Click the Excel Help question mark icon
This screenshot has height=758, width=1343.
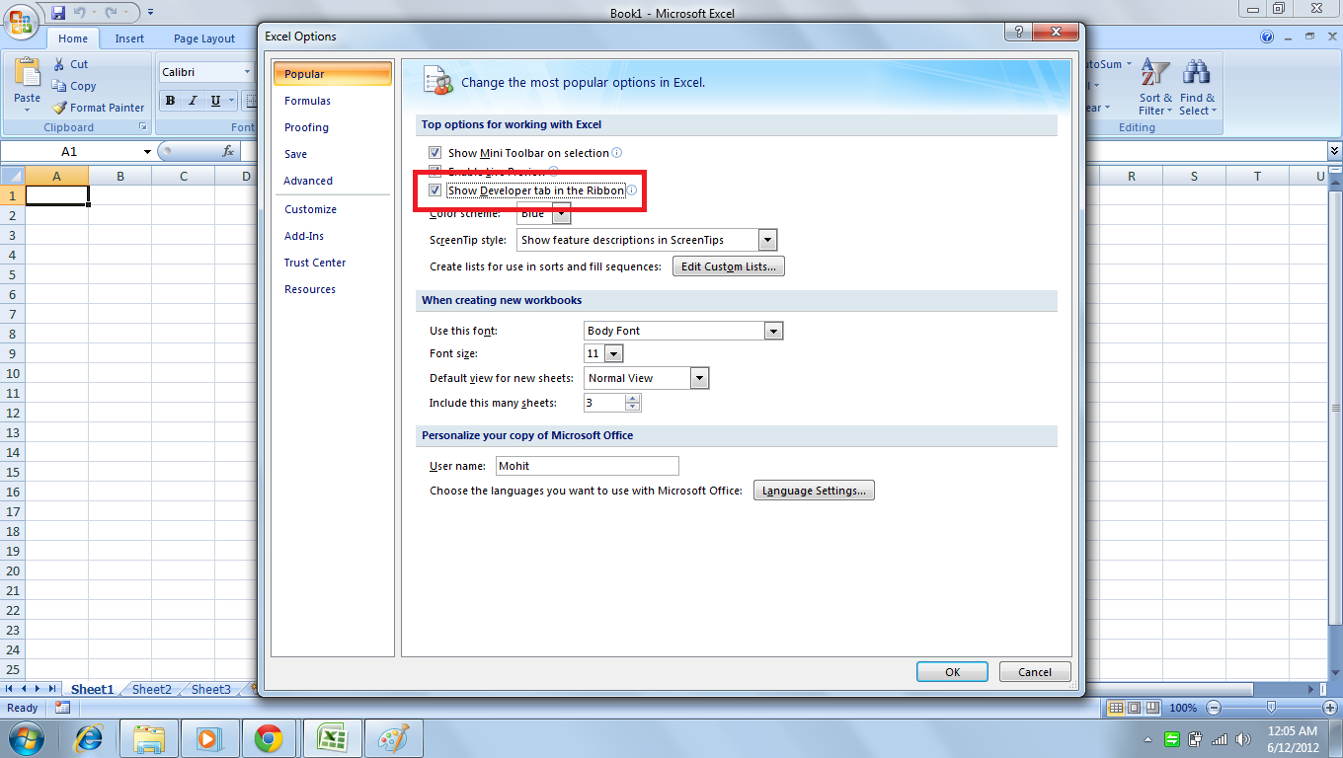(1267, 38)
